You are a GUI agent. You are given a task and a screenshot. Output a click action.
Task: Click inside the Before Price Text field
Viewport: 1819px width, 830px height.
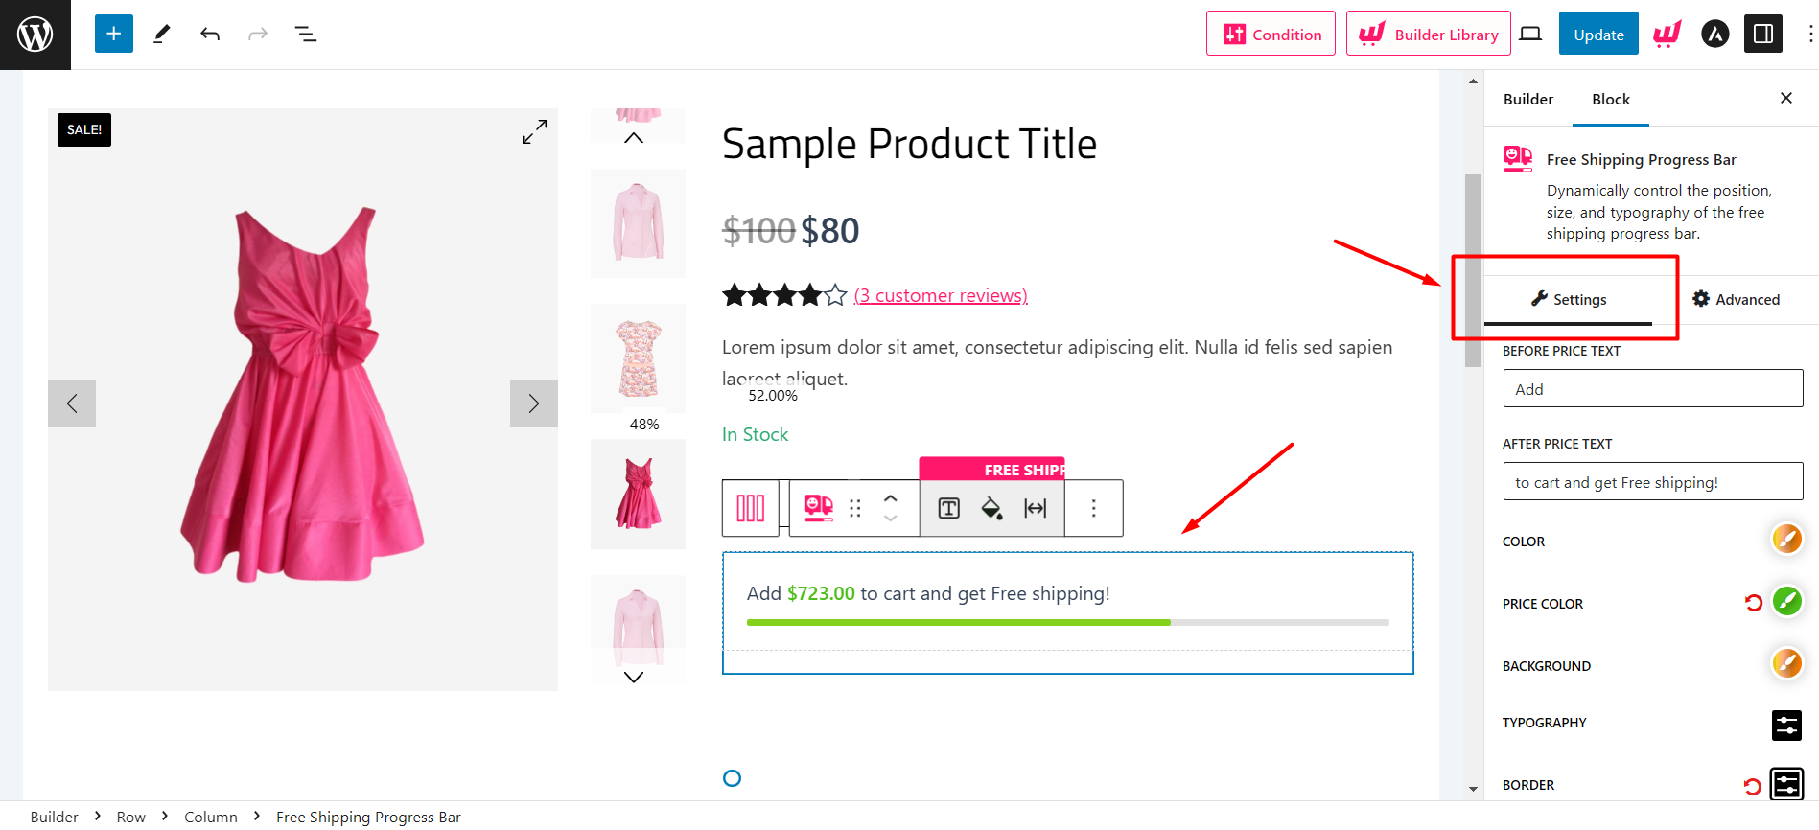pyautogui.click(x=1652, y=388)
